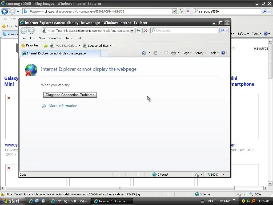Screen dimensions: 273x205
Task: Open Favorites menu in front window
Action: 55,38
